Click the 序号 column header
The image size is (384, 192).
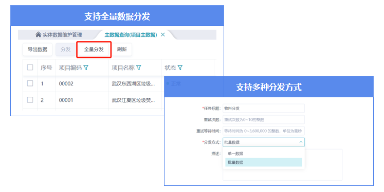click(x=46, y=68)
